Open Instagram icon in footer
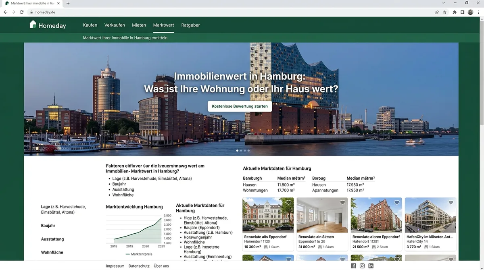 coord(362,266)
